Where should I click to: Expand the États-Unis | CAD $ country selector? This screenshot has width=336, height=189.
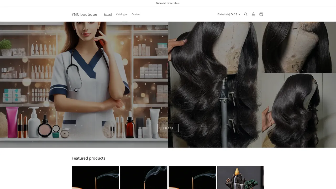229,14
